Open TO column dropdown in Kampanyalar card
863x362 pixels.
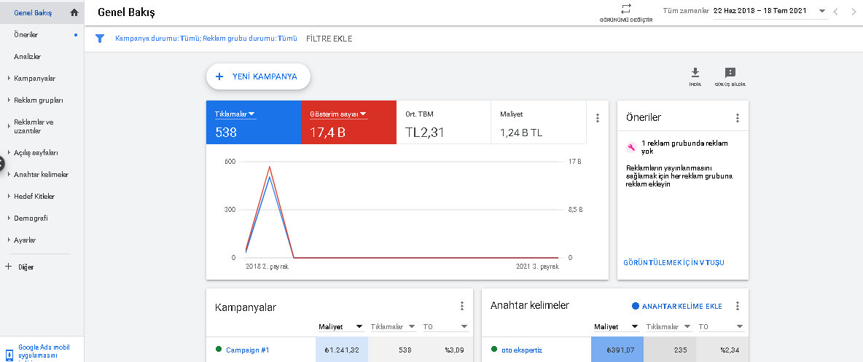pos(464,327)
